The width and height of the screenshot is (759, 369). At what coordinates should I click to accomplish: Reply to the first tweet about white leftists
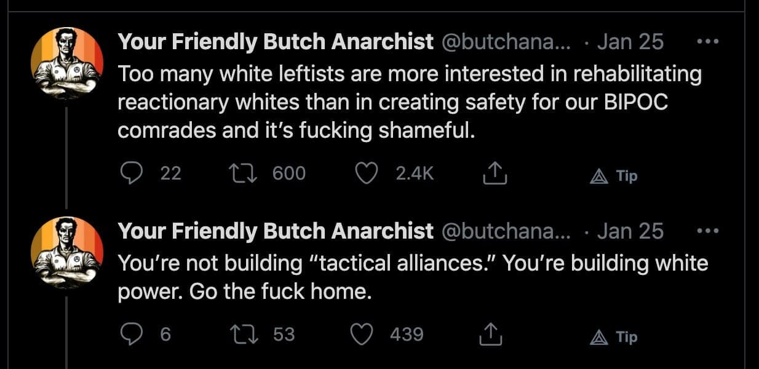[x=130, y=175]
